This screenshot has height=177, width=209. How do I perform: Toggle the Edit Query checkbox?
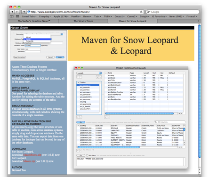click(x=87, y=155)
